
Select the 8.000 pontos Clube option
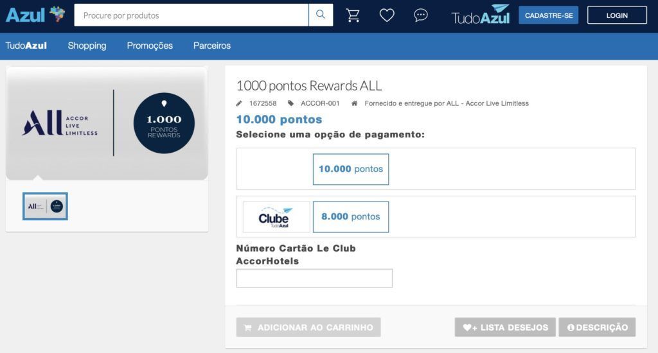pos(351,217)
